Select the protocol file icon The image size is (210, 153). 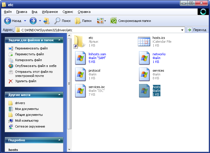(x=80, y=74)
